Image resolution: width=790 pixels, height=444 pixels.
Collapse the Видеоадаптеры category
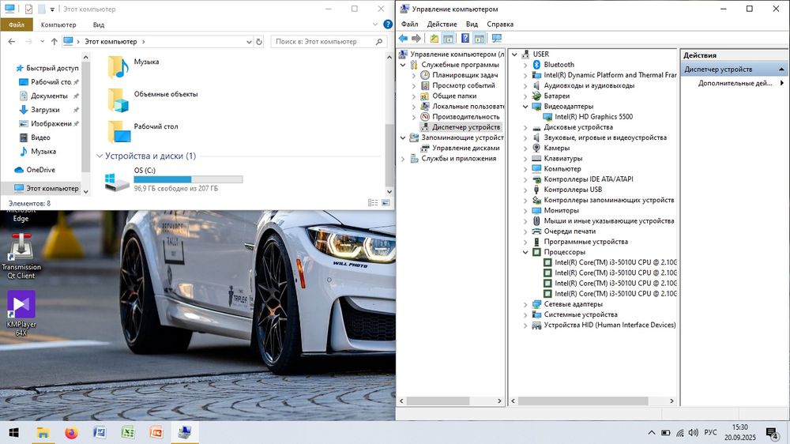pyautogui.click(x=525, y=107)
